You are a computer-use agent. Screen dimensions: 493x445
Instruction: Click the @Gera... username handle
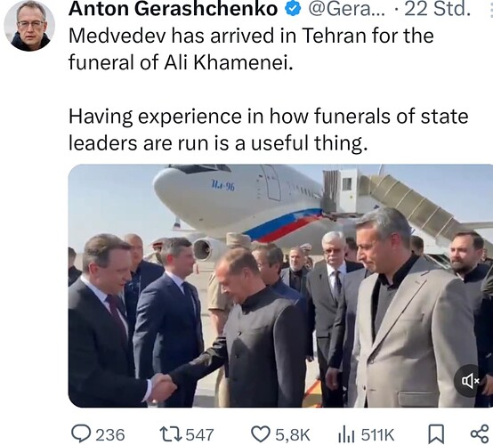346,10
